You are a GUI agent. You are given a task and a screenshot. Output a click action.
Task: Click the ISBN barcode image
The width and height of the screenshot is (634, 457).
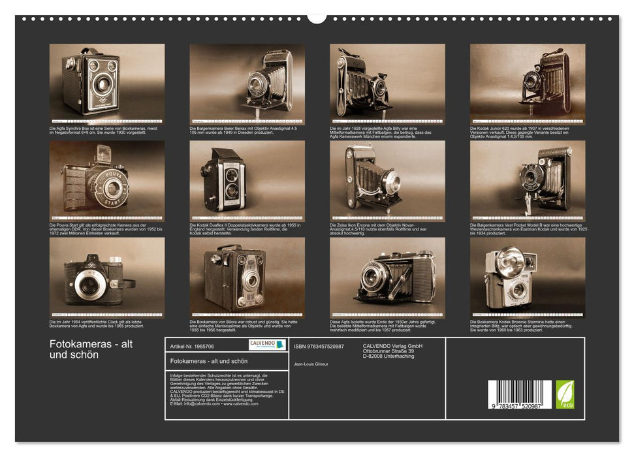coord(519,394)
